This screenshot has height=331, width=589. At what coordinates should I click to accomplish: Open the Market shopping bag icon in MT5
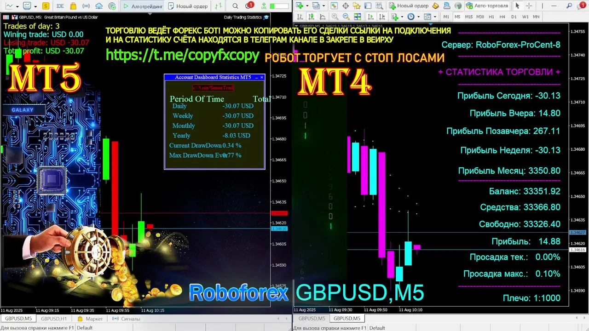coord(73,6)
